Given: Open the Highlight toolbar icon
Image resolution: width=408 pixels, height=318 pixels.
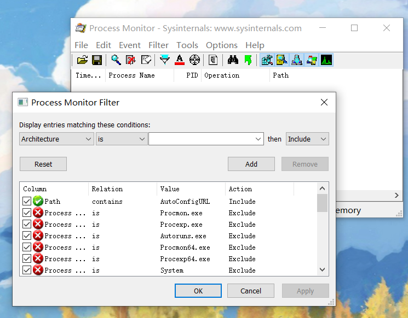Looking at the screenshot, I should [180, 60].
